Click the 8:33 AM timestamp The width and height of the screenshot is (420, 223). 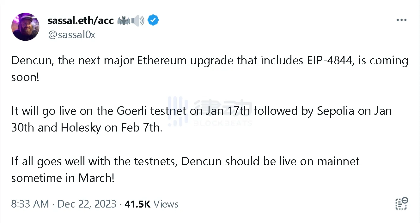[x=30, y=204]
